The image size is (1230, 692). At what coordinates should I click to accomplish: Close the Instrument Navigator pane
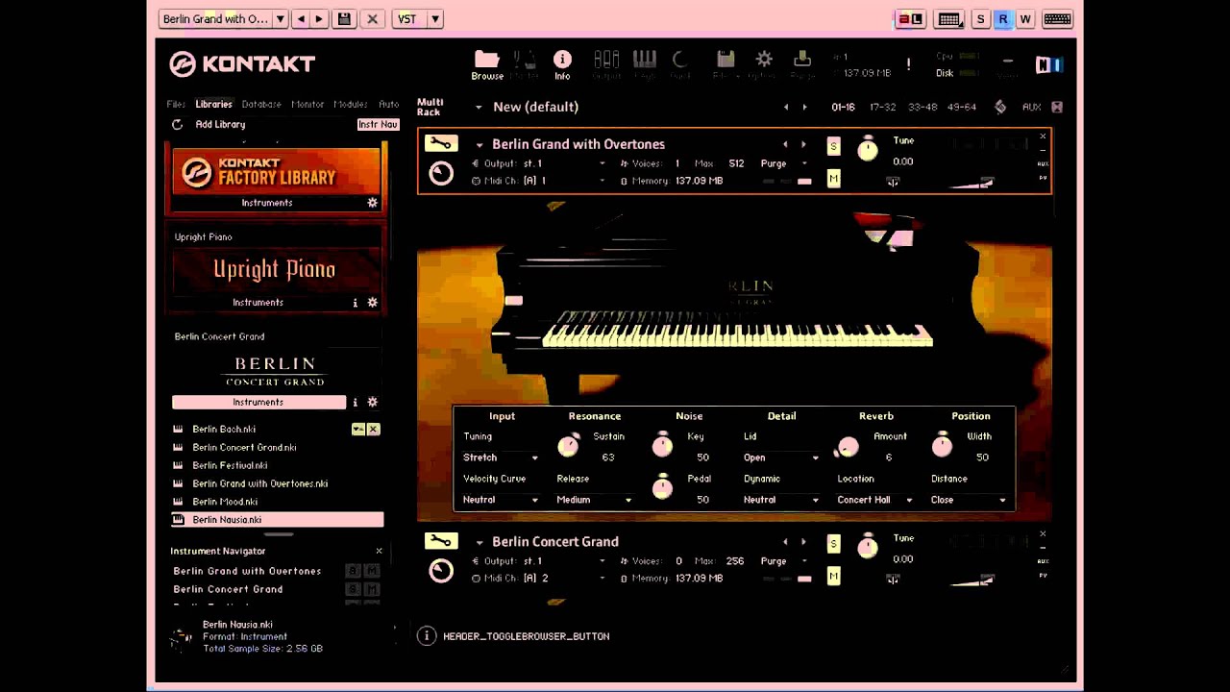coord(379,551)
